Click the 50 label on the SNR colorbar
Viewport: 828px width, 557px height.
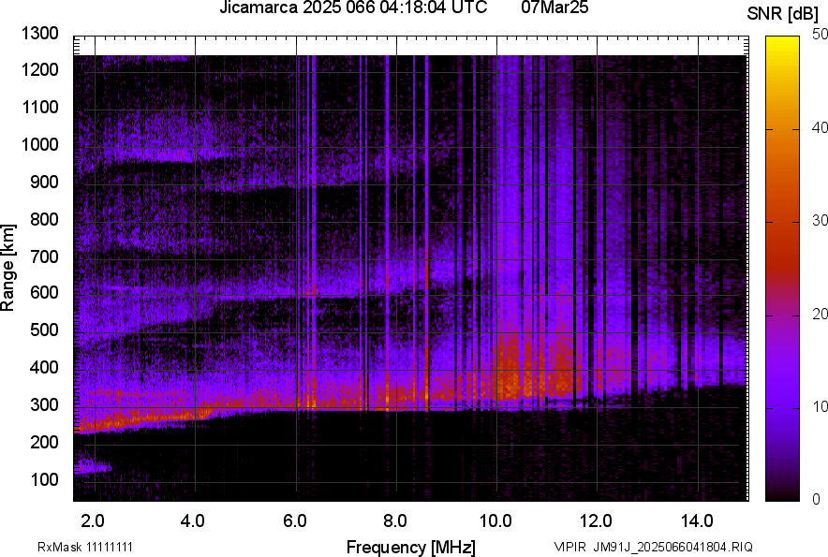click(821, 34)
